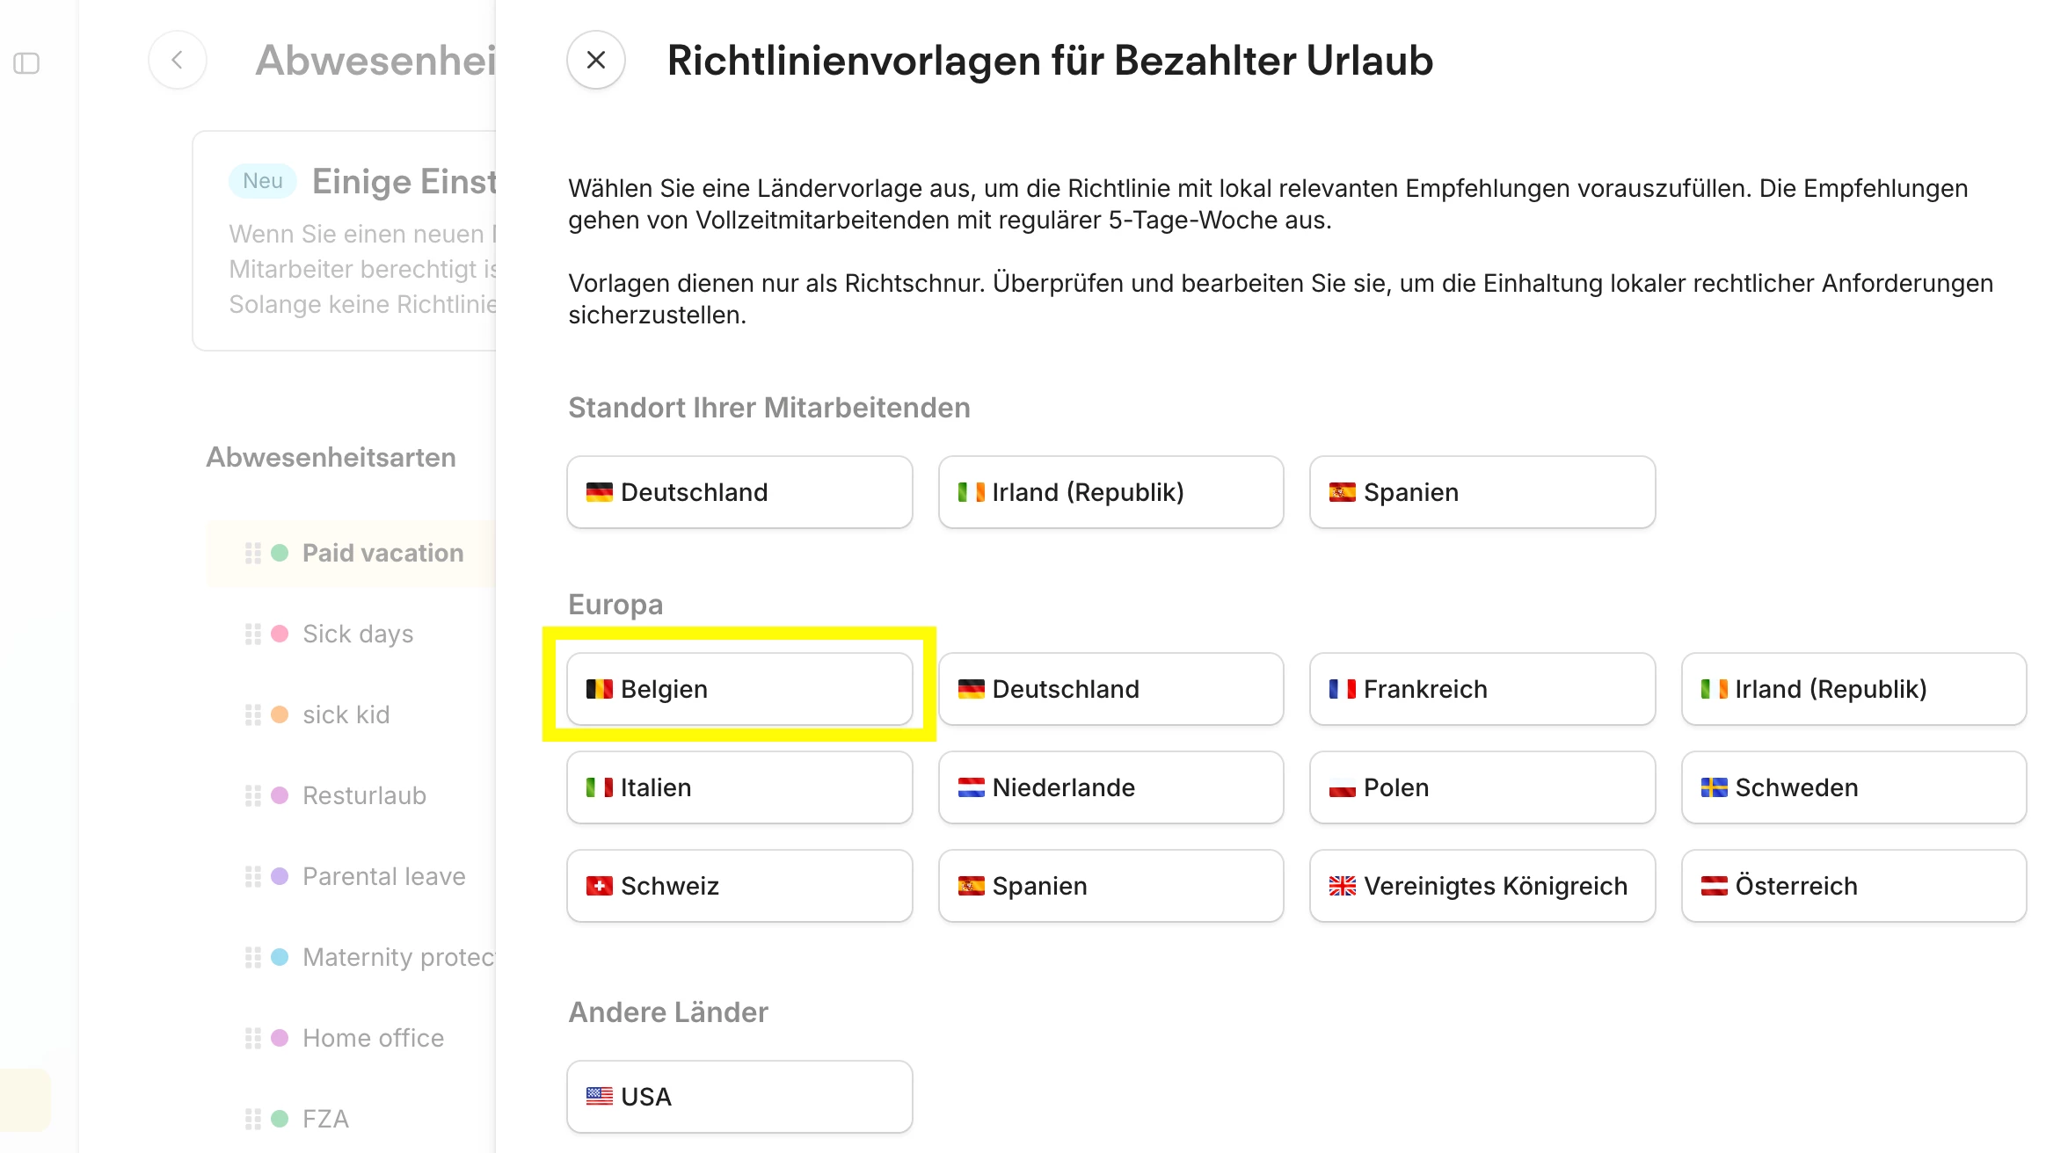
Task: Select the Frankreich country template
Action: [x=1482, y=689]
